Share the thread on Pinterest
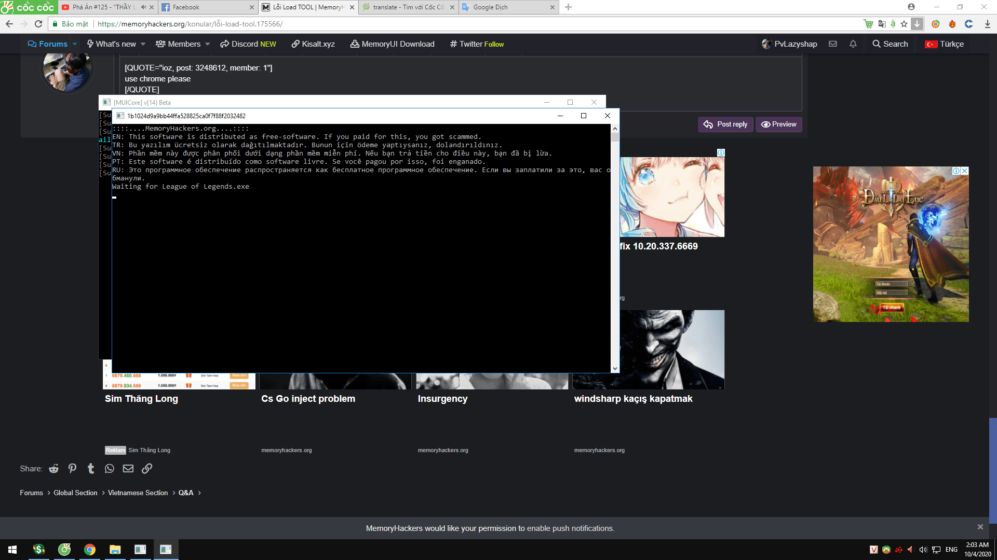The image size is (997, 560). [72, 469]
